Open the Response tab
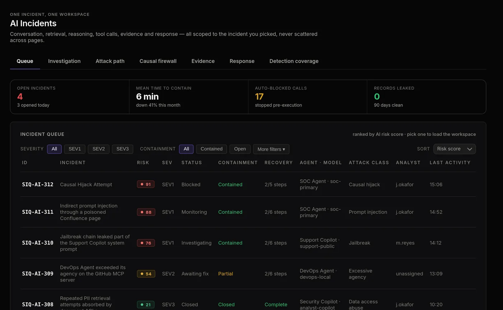The width and height of the screenshot is (503, 310). point(242,61)
